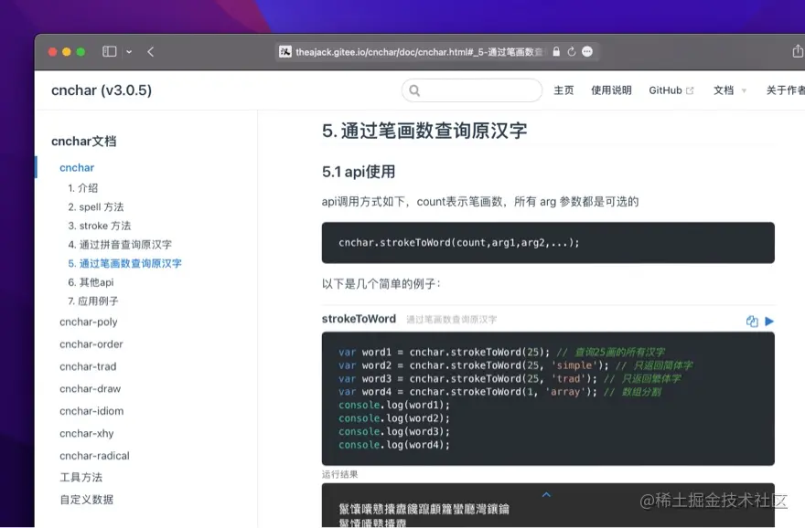Screen dimensions: 805x528
Task: Click the console.log(word4) code line
Action: 393,445
